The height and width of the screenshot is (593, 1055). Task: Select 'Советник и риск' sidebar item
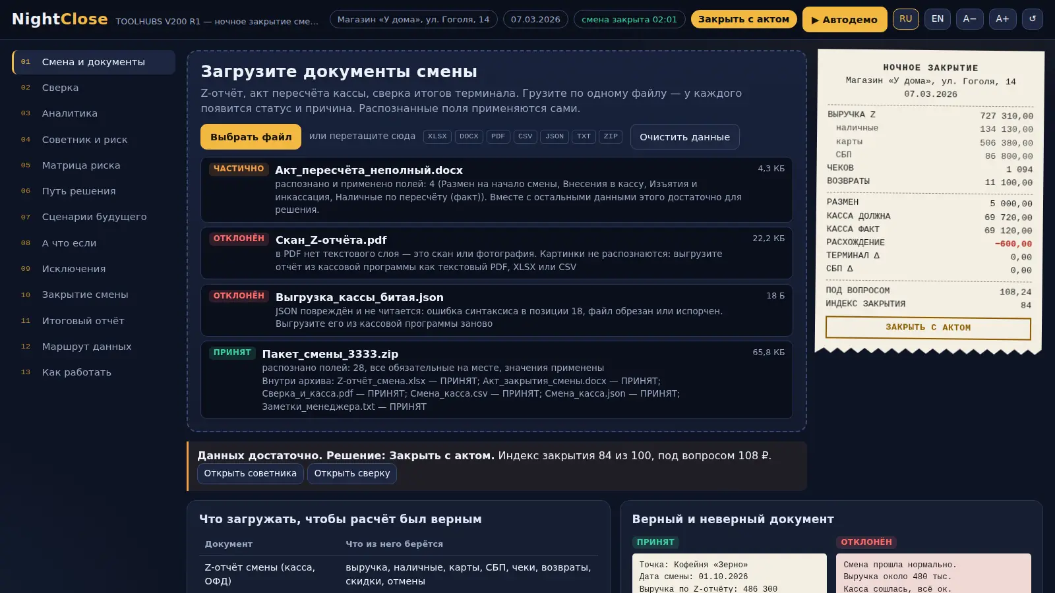click(x=94, y=140)
